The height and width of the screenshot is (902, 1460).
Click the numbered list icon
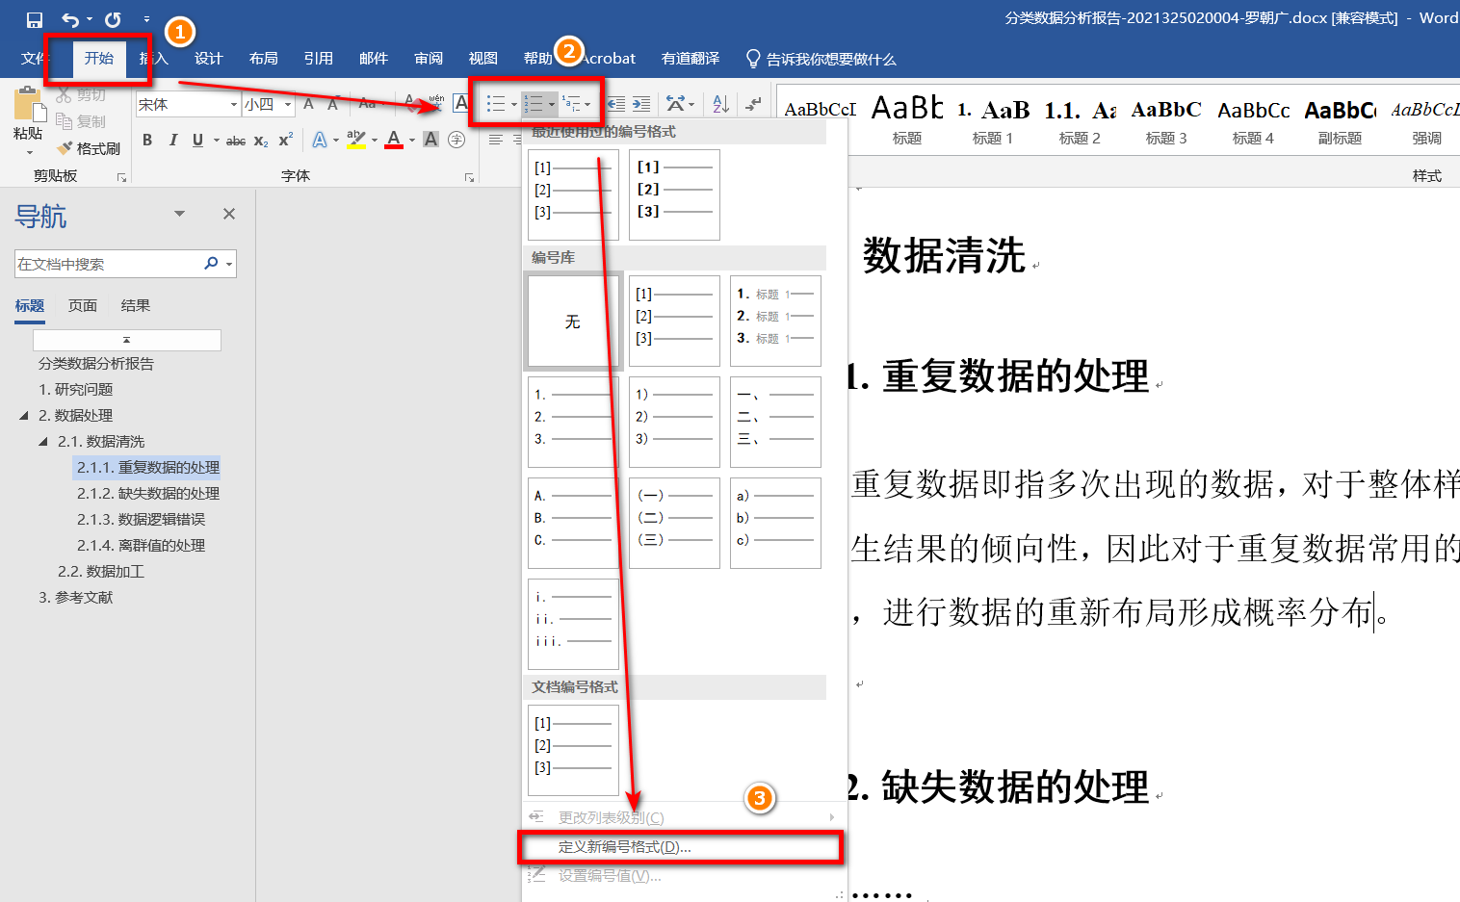[x=534, y=104]
